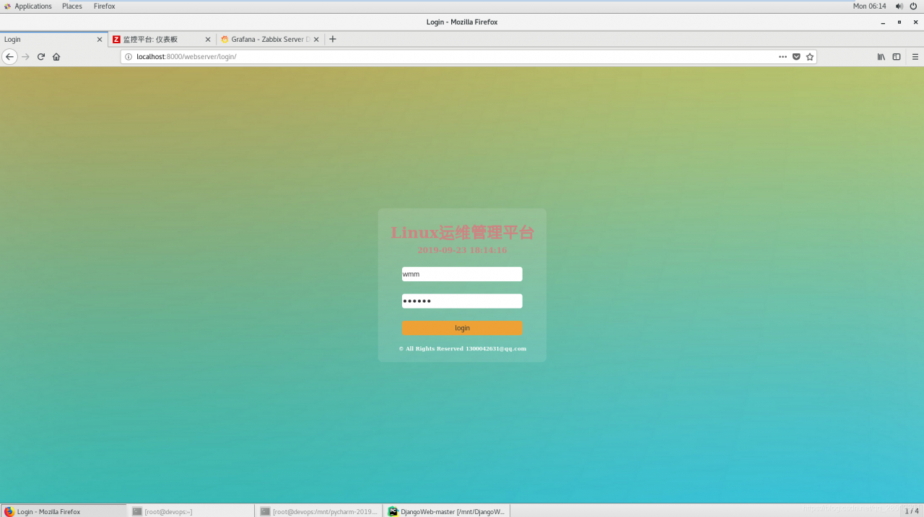Click the orange login button
Viewport: 924px width, 517px height.
462,328
